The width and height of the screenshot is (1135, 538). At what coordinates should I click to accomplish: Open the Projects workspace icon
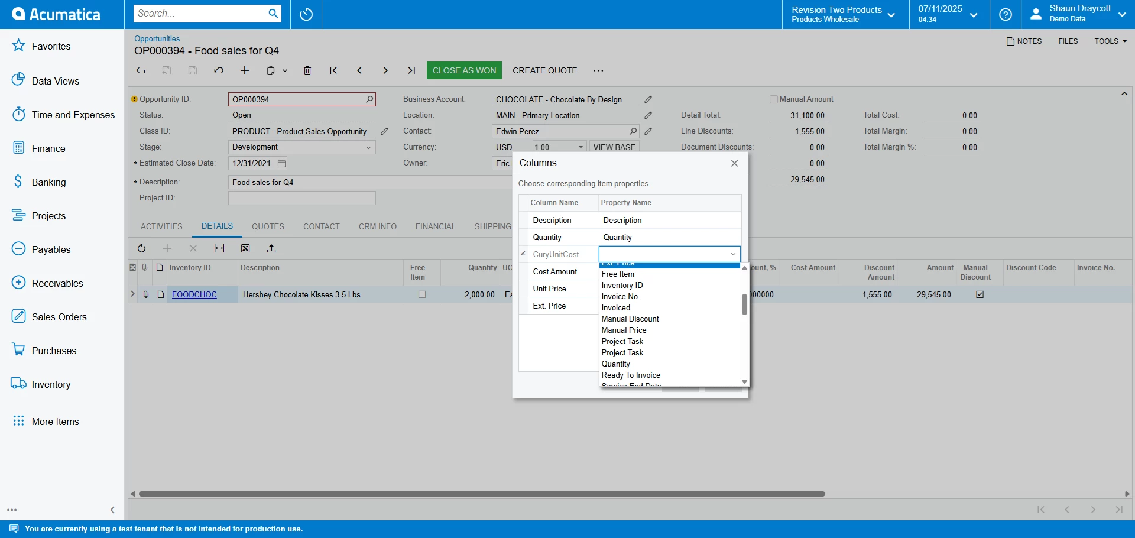point(18,215)
